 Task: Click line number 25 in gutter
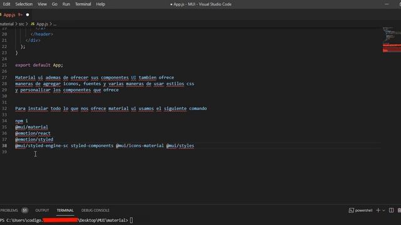[x=4, y=65]
